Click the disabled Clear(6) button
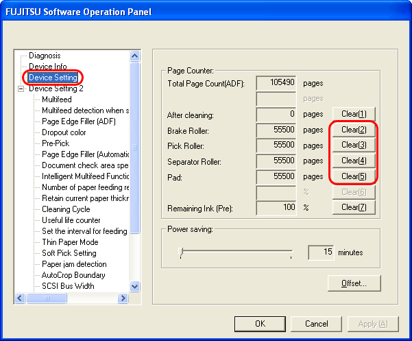 click(x=354, y=192)
